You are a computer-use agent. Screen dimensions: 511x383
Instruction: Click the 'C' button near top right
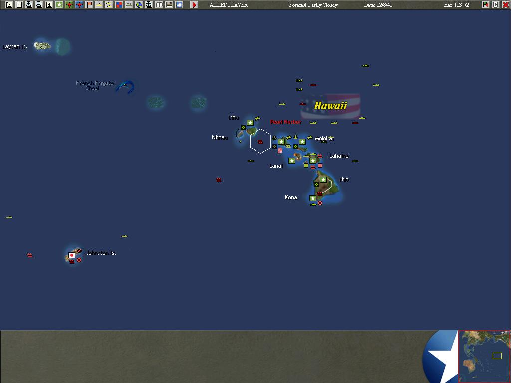tap(496, 4)
